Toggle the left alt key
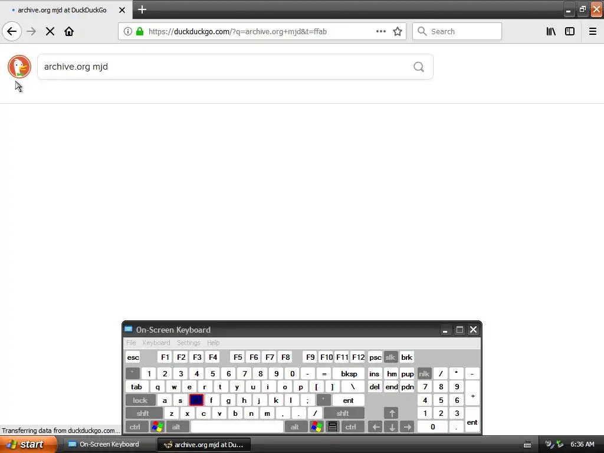 (x=176, y=427)
